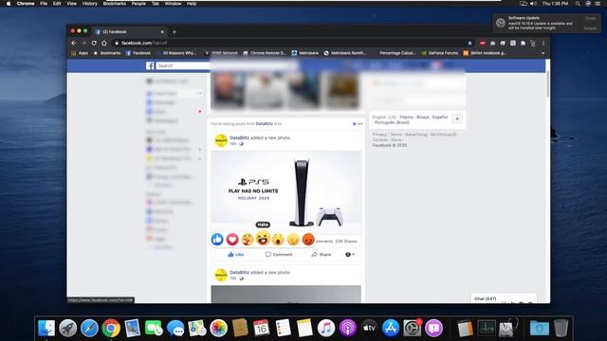Open Calendar showing 16 in Dock
The image size is (607, 341).
click(x=262, y=329)
